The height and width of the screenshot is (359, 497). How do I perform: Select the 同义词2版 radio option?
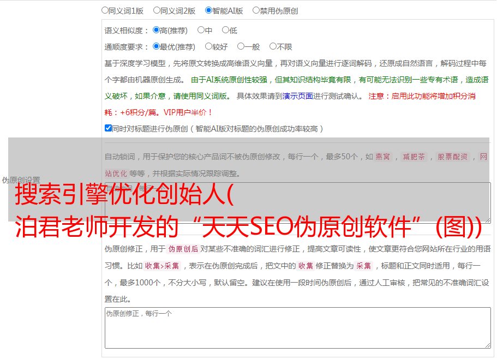(x=157, y=10)
